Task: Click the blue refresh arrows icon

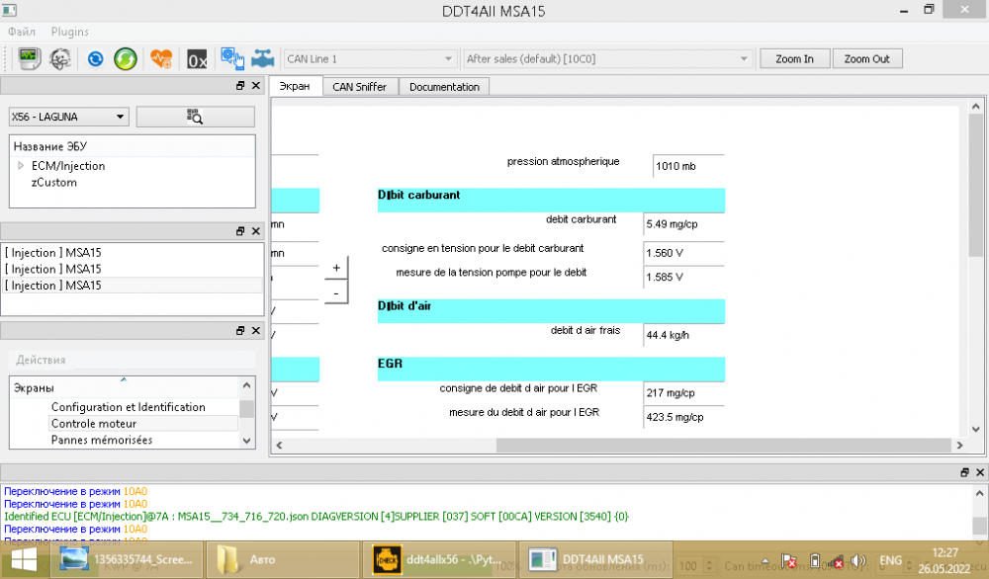Action: click(95, 58)
